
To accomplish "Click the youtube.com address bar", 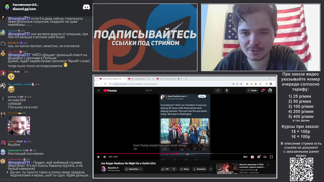I will pyautogui.click(x=170, y=84).
